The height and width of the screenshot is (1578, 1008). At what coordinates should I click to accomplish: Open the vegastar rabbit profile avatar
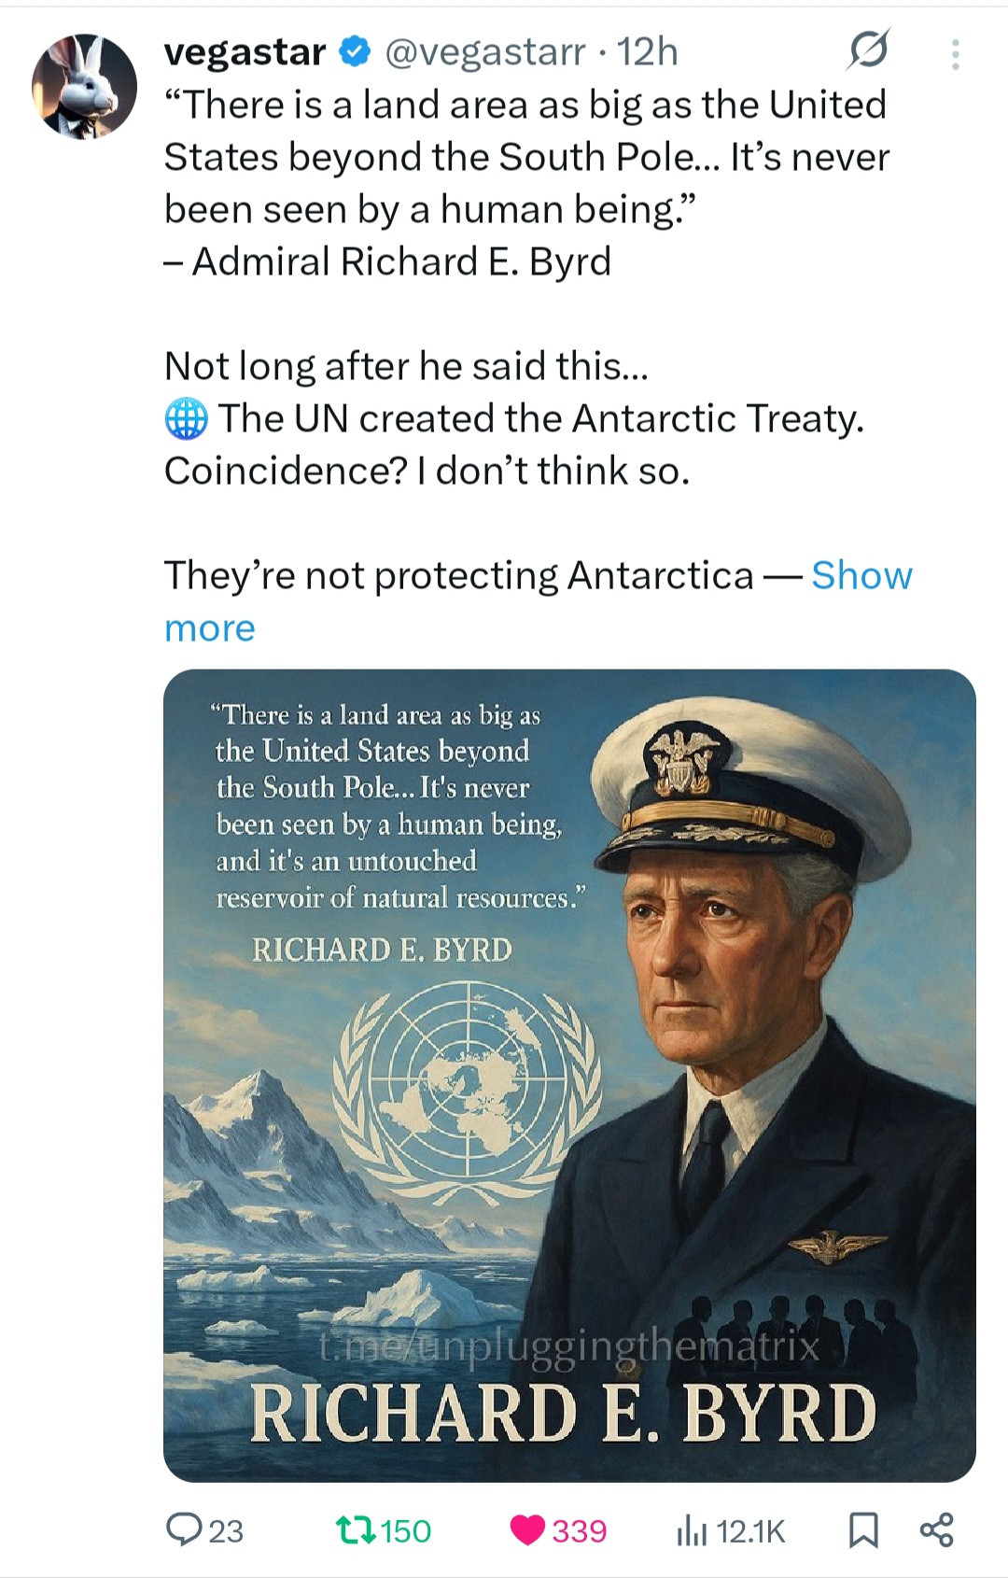pyautogui.click(x=84, y=86)
